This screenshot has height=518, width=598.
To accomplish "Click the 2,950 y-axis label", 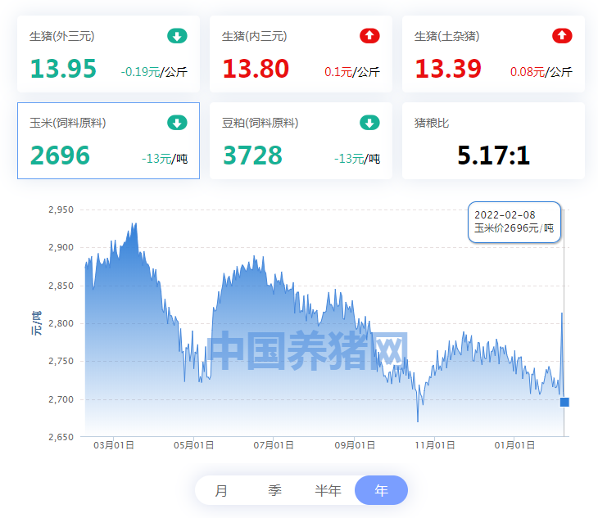I will (61, 209).
